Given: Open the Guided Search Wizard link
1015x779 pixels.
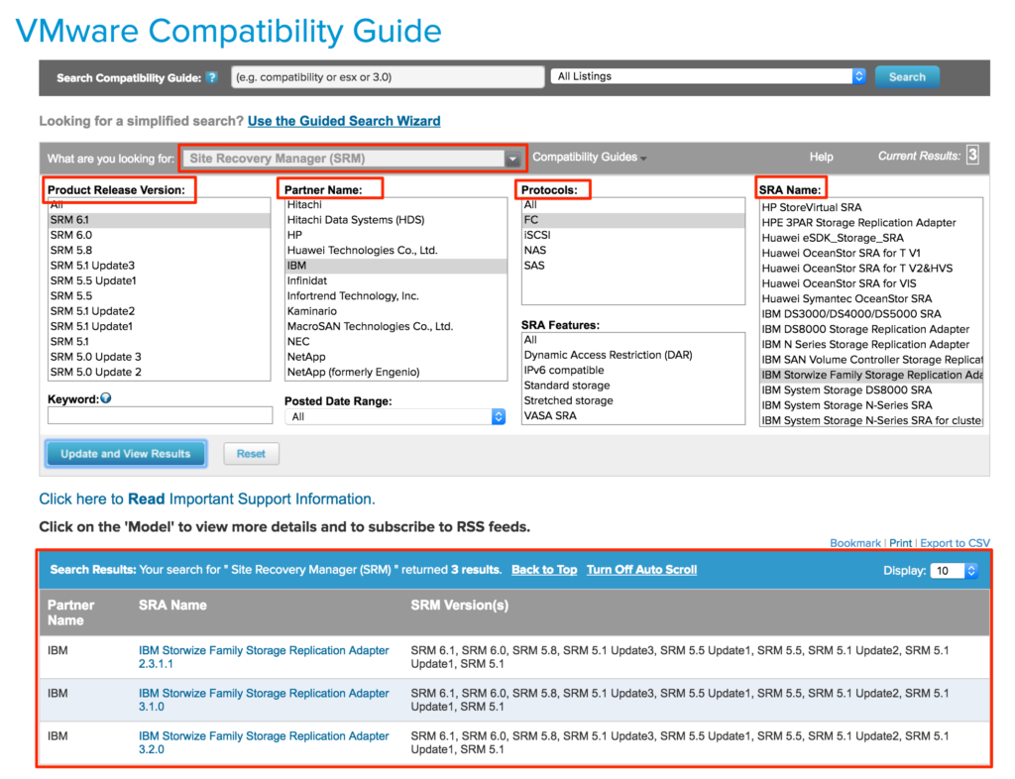Looking at the screenshot, I should pyautogui.click(x=344, y=121).
